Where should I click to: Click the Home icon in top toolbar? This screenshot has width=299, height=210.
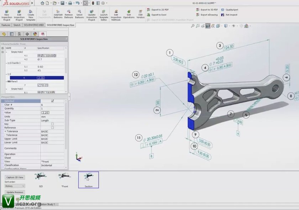click(42, 3)
